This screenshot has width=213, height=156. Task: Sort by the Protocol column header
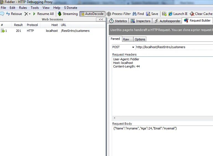pos(32,25)
